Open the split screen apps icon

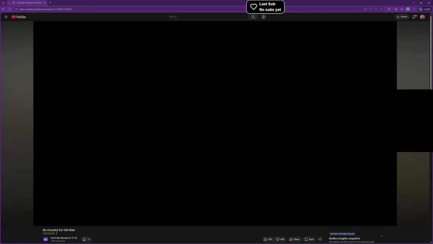point(365,9)
